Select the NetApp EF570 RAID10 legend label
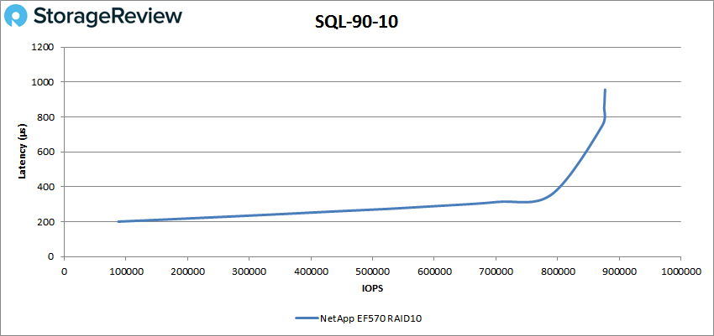 pyautogui.click(x=369, y=318)
